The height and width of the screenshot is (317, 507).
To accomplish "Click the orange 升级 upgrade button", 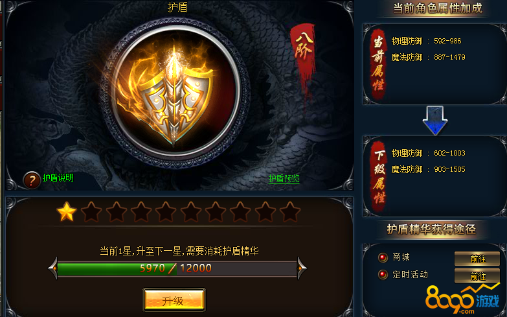I will [x=174, y=300].
